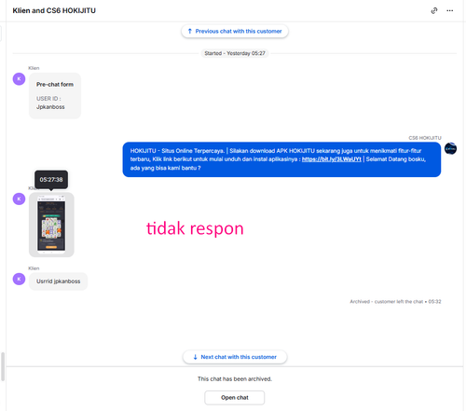Select the Pre-chat form message card

(x=55, y=96)
